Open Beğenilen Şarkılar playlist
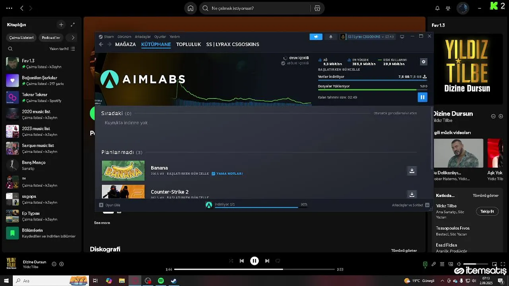This screenshot has width=509, height=286. coord(42,81)
